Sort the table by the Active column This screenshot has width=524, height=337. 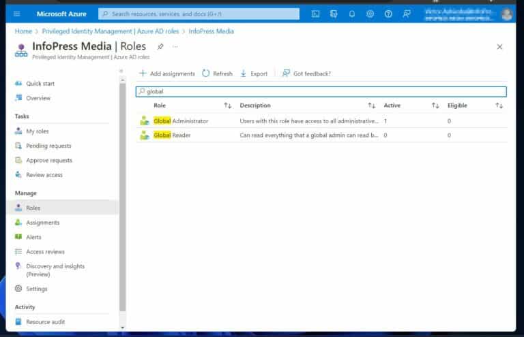pyautogui.click(x=435, y=106)
